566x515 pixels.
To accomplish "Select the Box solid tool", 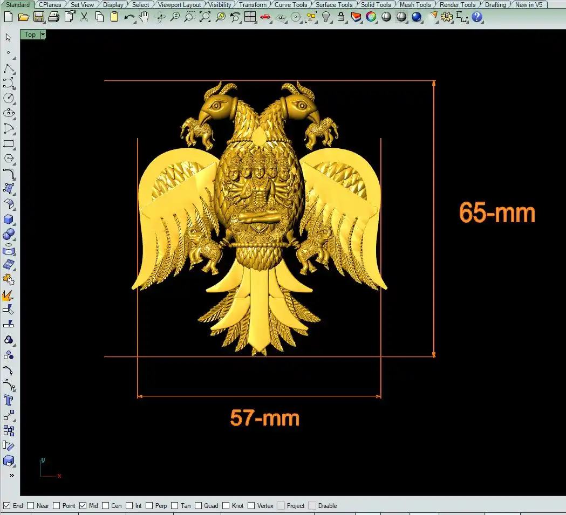I will click(9, 219).
